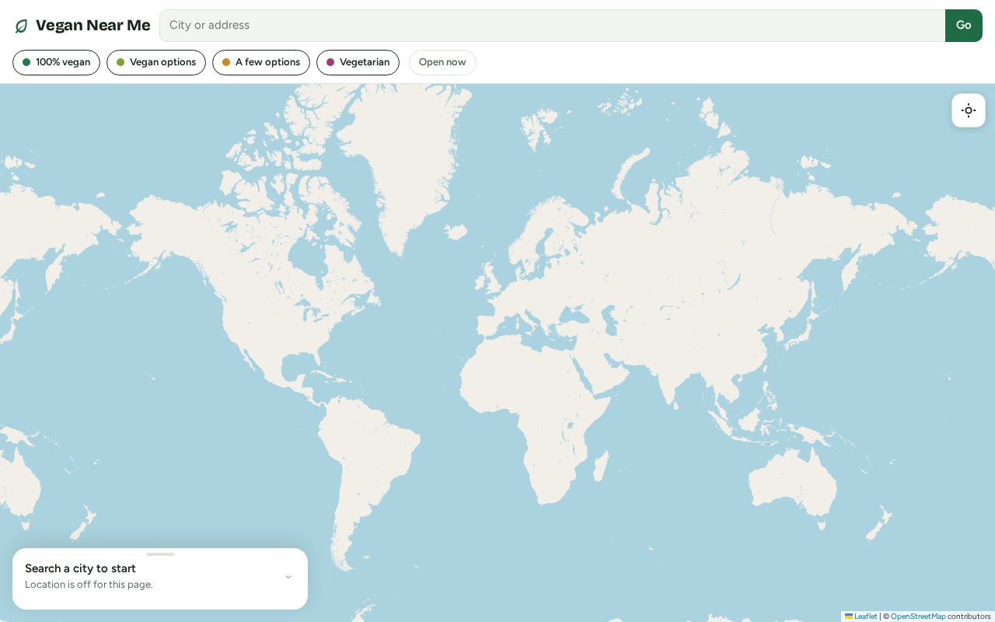Toggle the 100% vegan filter
The width and height of the screenshot is (995, 622).
[56, 62]
